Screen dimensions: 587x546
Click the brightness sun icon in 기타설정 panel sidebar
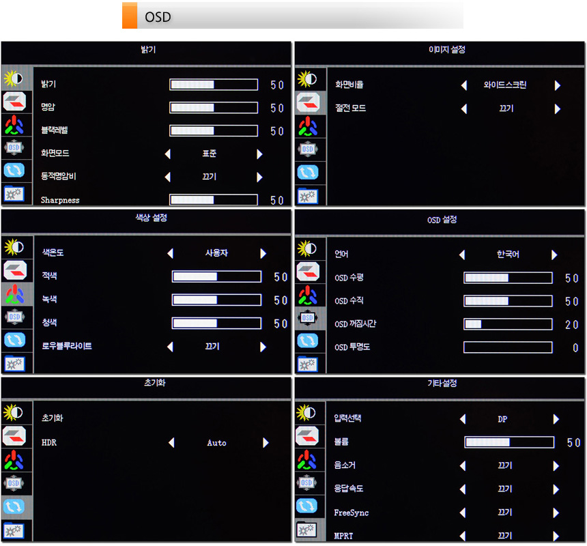pyautogui.click(x=307, y=412)
